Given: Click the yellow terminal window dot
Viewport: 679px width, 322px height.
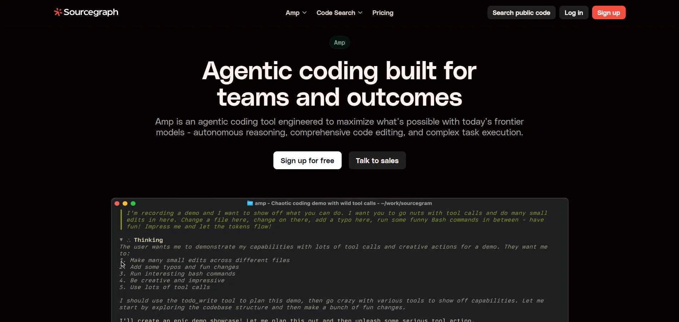Looking at the screenshot, I should tap(125, 203).
